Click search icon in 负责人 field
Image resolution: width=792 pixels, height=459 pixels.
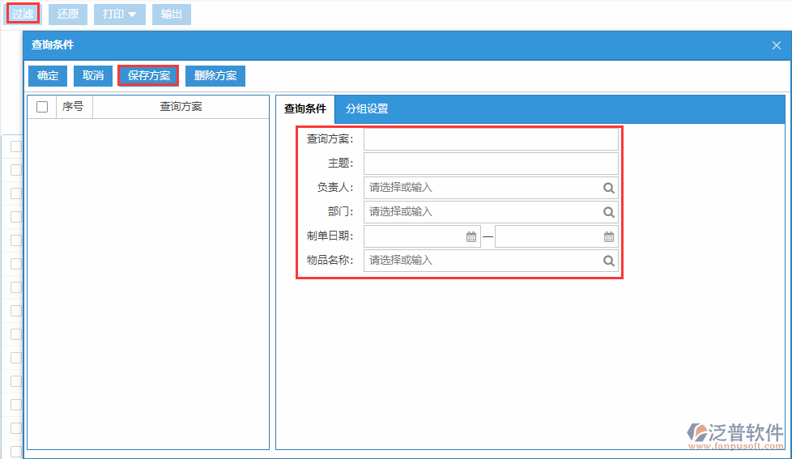tap(608, 188)
